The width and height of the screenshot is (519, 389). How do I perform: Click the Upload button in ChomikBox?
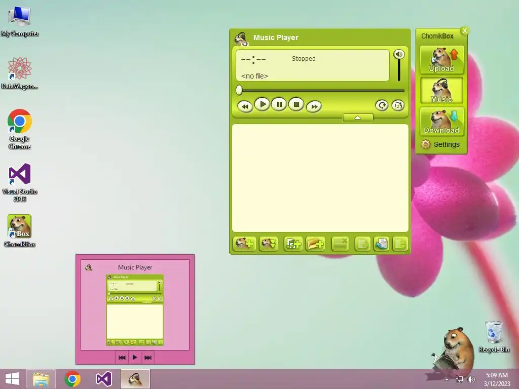pyautogui.click(x=441, y=60)
